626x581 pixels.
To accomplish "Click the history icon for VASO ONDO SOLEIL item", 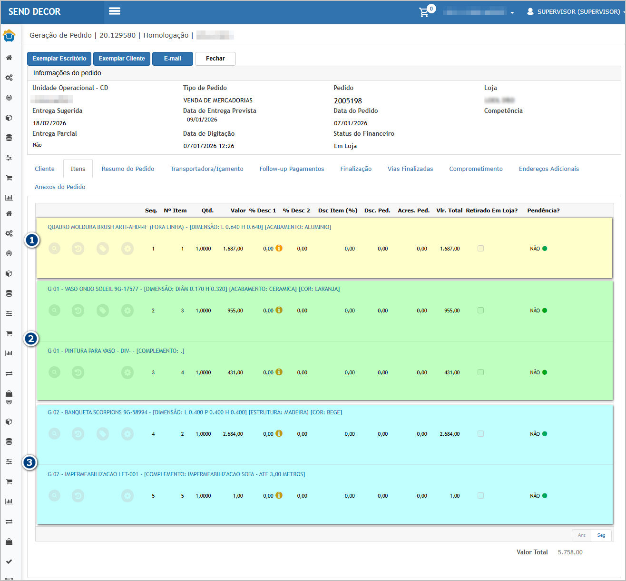I will 78,311.
